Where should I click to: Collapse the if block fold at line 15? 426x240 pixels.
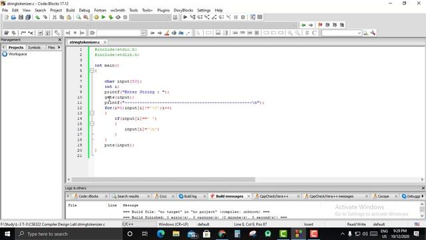(92, 124)
